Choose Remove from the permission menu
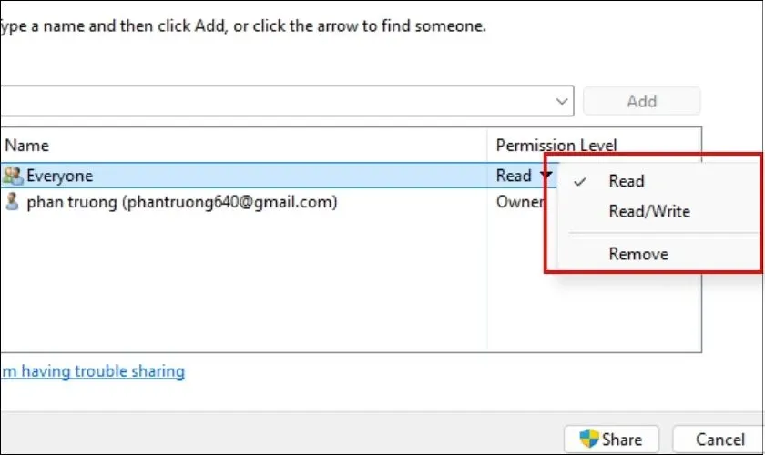Viewport: 765px width, 455px height. pyautogui.click(x=638, y=254)
